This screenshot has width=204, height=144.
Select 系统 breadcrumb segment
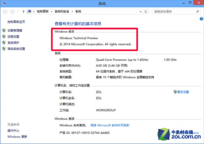point(78,11)
